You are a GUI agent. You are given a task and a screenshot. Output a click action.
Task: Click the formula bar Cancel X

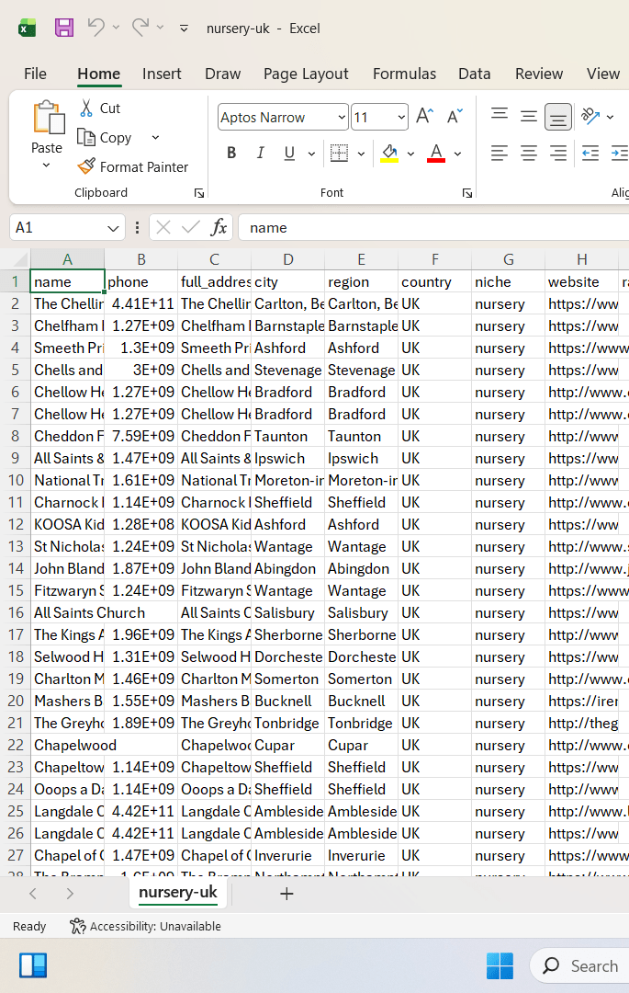point(163,227)
